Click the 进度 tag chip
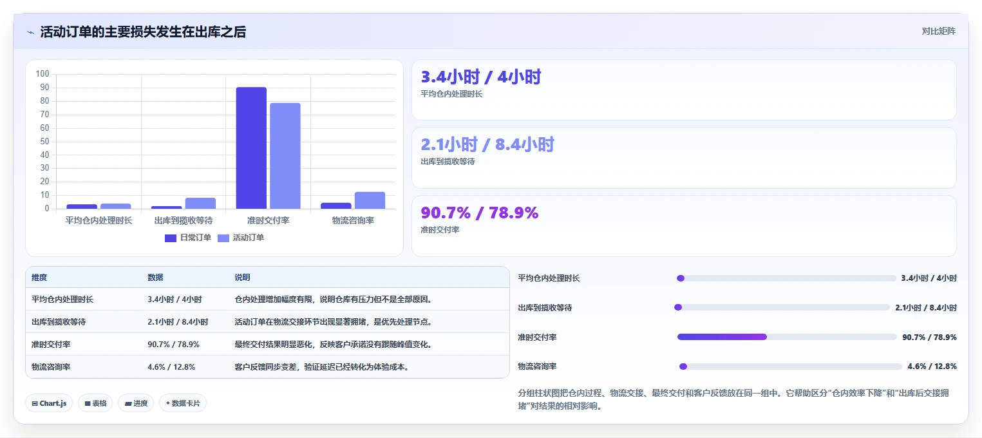 tap(136, 403)
